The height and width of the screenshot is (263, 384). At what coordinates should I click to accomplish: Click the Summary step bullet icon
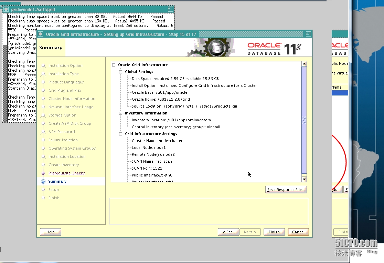tap(43, 182)
